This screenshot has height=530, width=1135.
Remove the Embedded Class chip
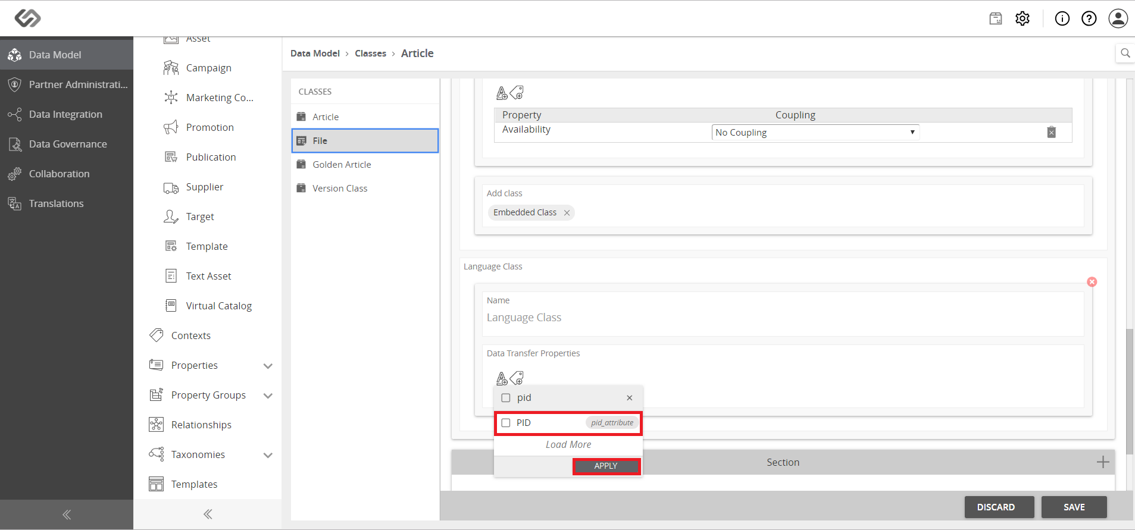coord(567,213)
